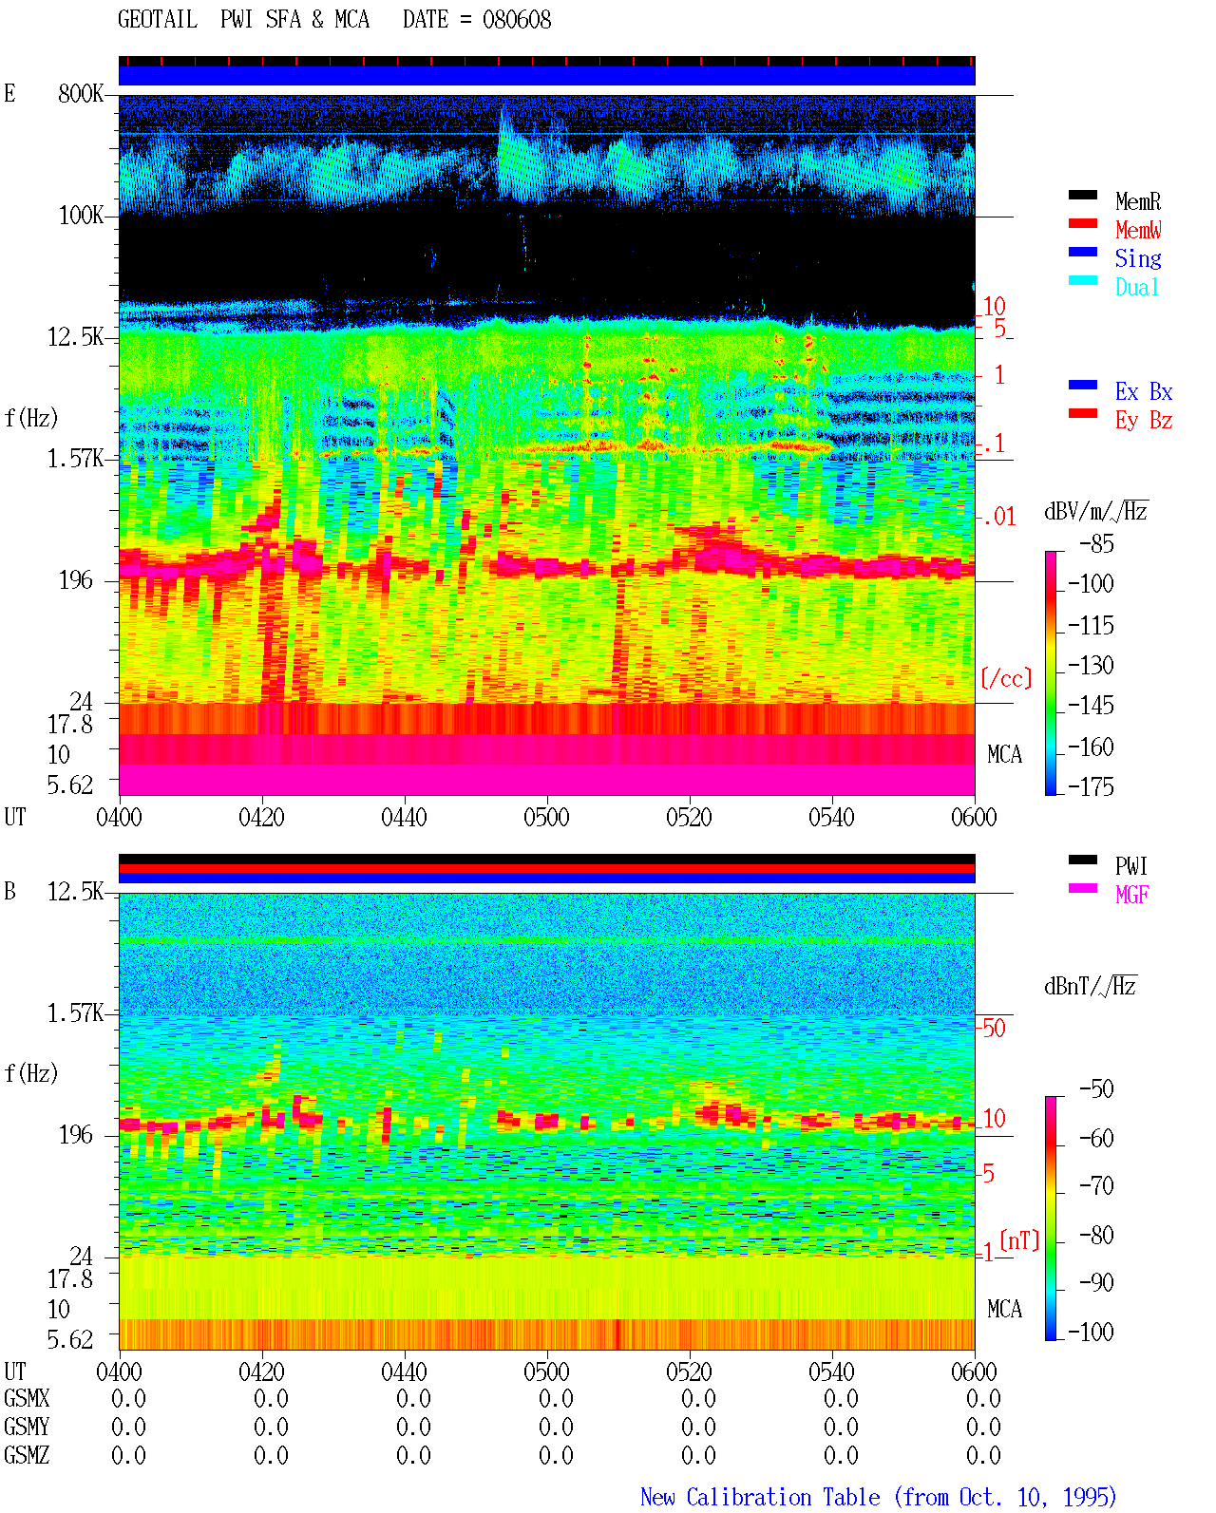
Task: Click the dBnT/√Hz unit label
Action: (x=1091, y=986)
